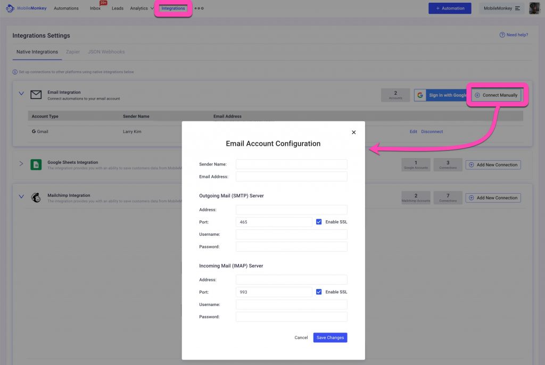
Task: Click the SMTP Port field showing 465
Action: (x=274, y=222)
